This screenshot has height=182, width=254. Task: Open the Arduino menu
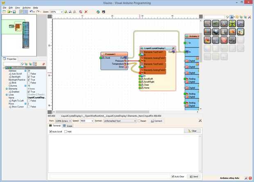coord(26,8)
